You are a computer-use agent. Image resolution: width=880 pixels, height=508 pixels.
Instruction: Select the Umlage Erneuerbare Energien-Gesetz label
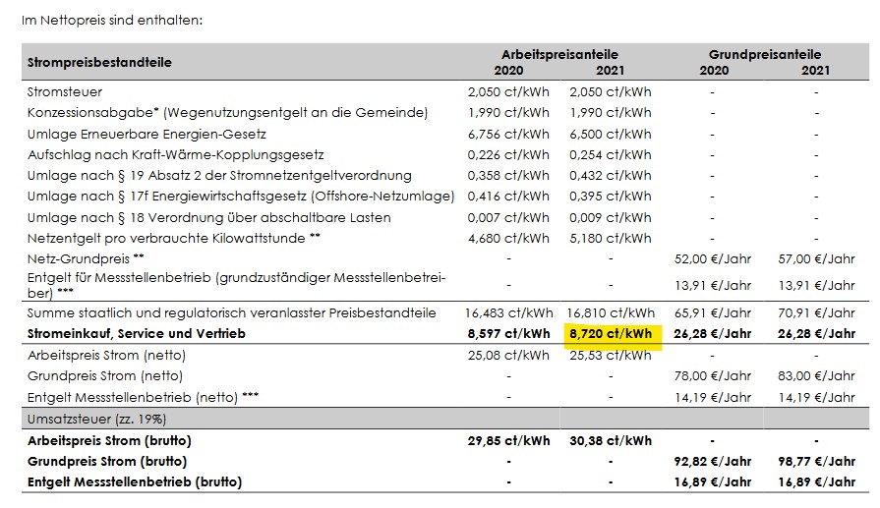[147, 134]
